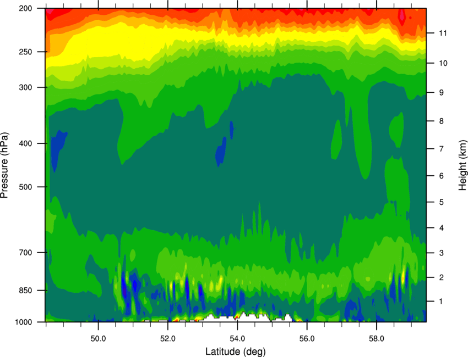The image size is (468, 357).
Task: Click the 11 km height tick label
Action: pyautogui.click(x=443, y=33)
